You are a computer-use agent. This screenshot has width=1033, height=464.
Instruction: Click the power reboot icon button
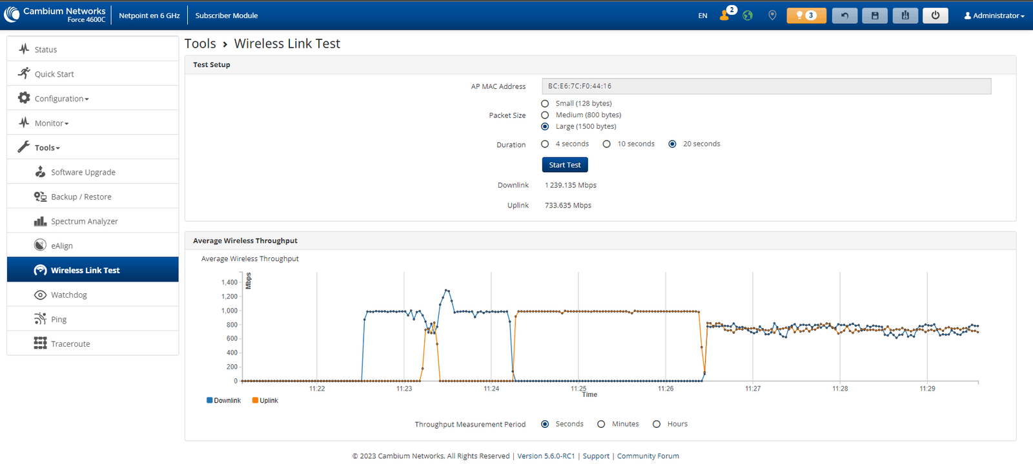tap(935, 15)
